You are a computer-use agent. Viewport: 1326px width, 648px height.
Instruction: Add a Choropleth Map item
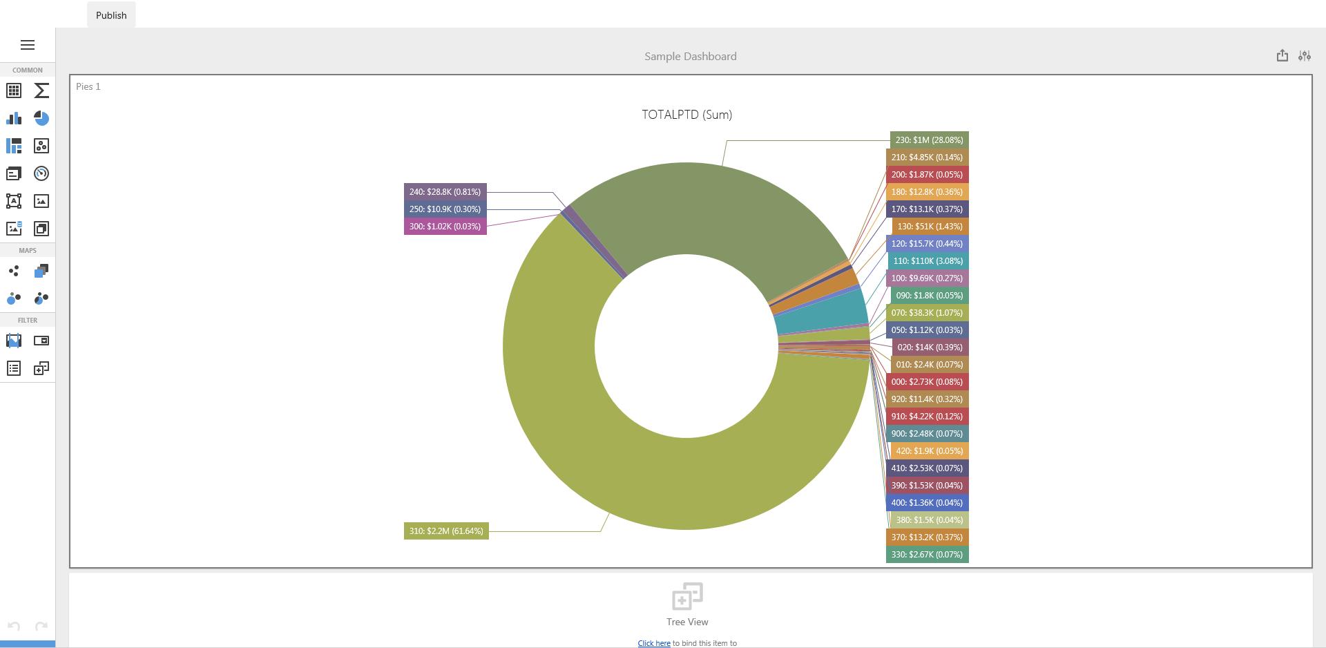[x=41, y=271]
